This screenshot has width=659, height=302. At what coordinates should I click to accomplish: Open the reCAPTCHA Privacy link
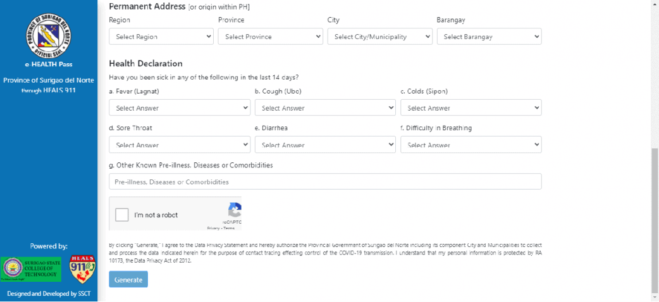213,228
